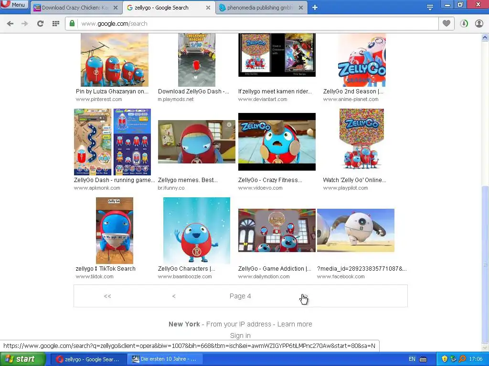Close the Download Crazy Chicken tab
Image resolution: width=489 pixels, height=366 pixels.
(116, 8)
